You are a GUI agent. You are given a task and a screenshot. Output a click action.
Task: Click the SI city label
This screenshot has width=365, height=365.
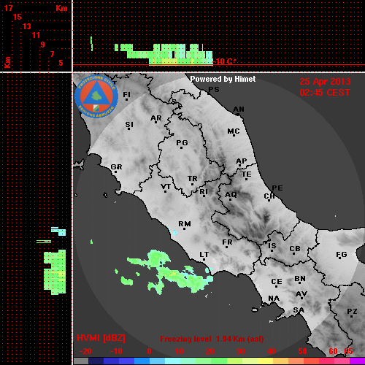coord(129,125)
